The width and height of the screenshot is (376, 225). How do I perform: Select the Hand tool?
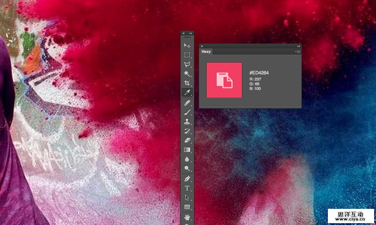coord(187,217)
